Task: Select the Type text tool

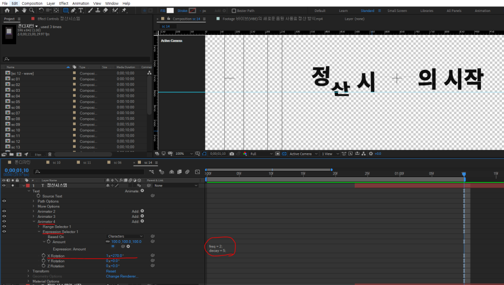Action: [x=81, y=10]
